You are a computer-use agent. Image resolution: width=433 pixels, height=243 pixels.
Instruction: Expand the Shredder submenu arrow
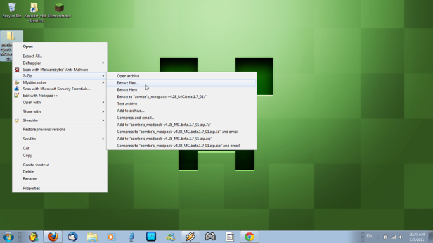103,120
